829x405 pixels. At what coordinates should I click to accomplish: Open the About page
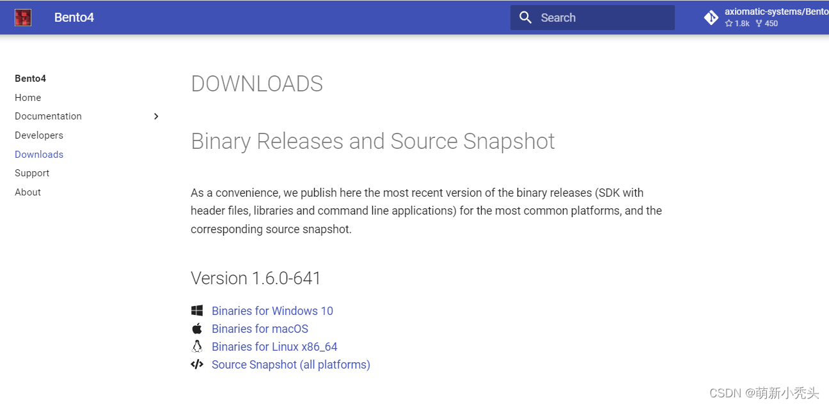click(x=28, y=192)
